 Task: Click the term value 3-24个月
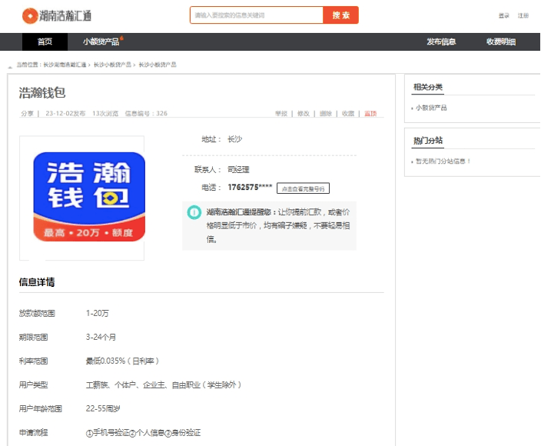[101, 337]
